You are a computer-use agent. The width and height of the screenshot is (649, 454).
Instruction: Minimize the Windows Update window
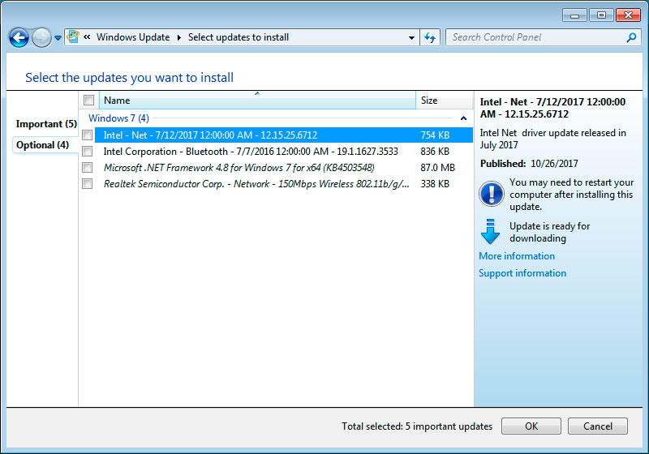point(574,15)
